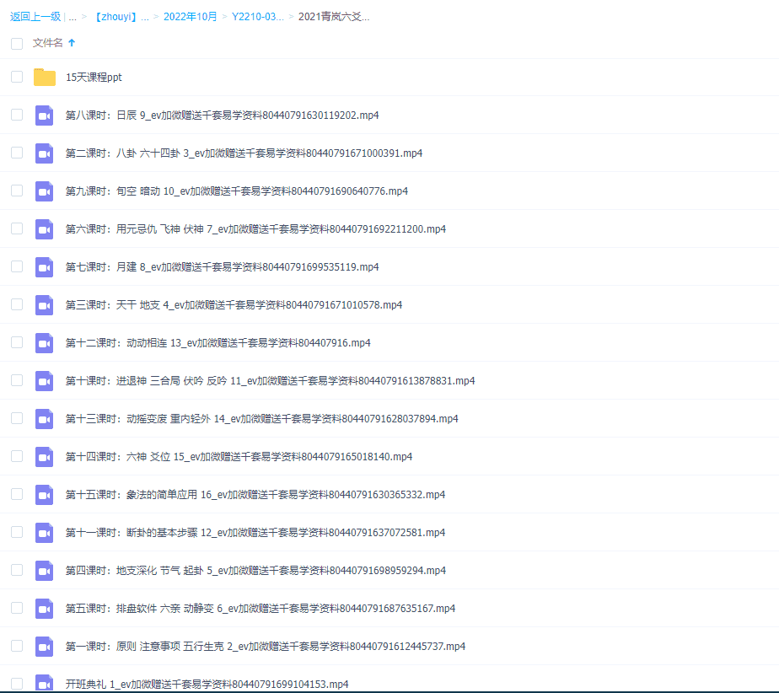Click video icon for 第四课时 地支深化

pos(45,571)
